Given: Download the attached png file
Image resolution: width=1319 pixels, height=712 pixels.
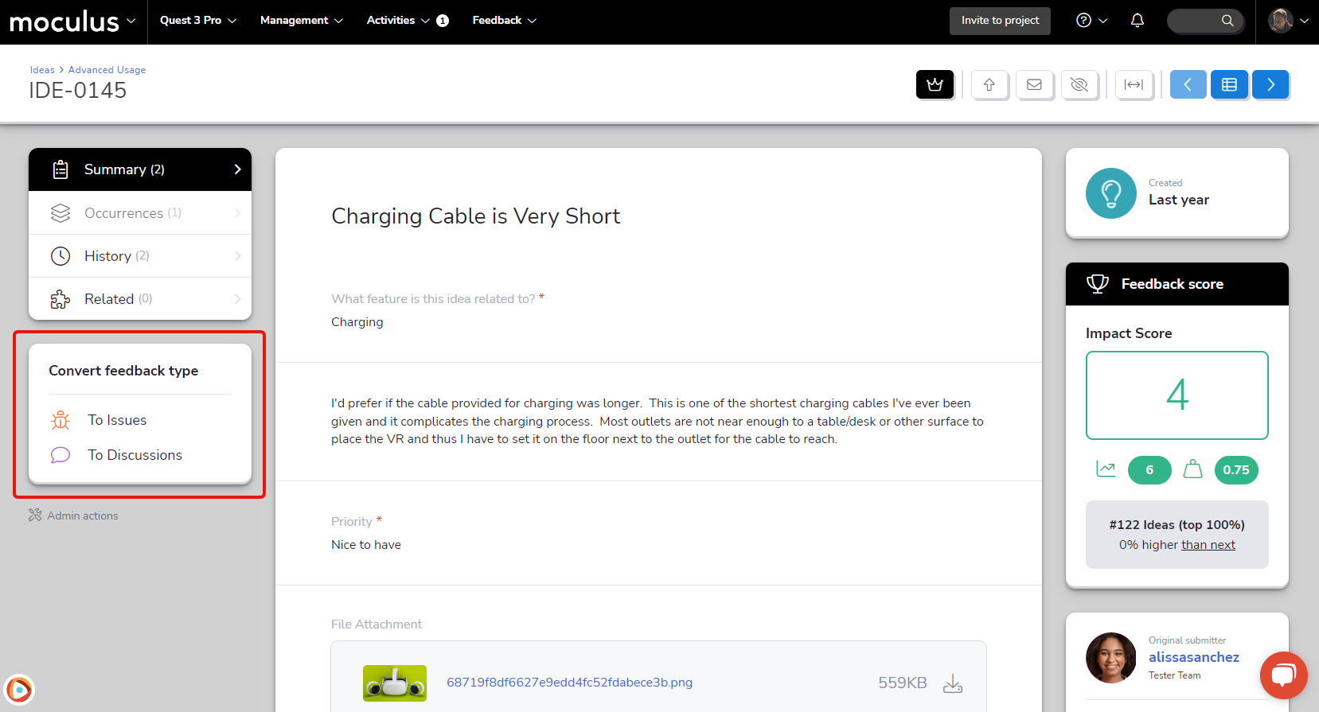Looking at the screenshot, I should pyautogui.click(x=953, y=683).
